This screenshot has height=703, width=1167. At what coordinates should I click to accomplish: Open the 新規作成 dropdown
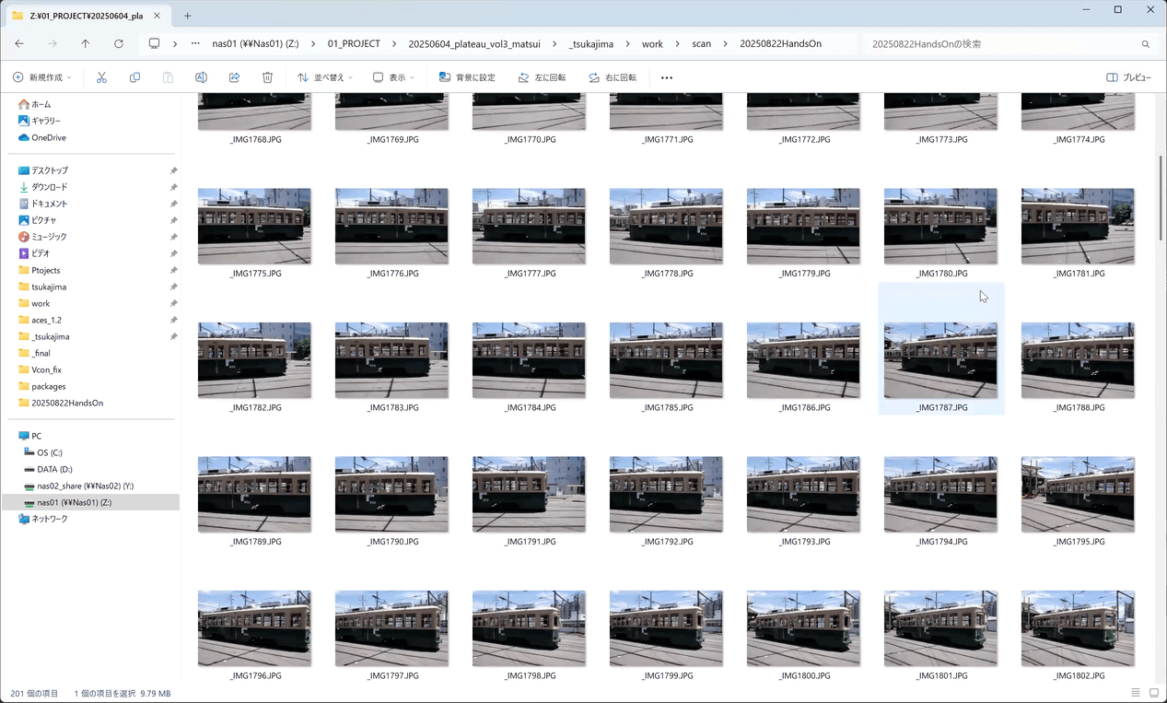pos(42,77)
